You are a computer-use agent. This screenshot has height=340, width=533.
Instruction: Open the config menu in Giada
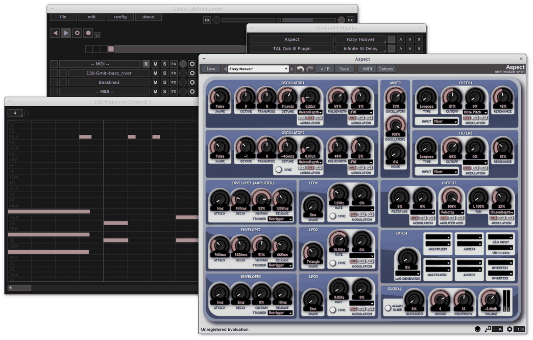pos(120,17)
